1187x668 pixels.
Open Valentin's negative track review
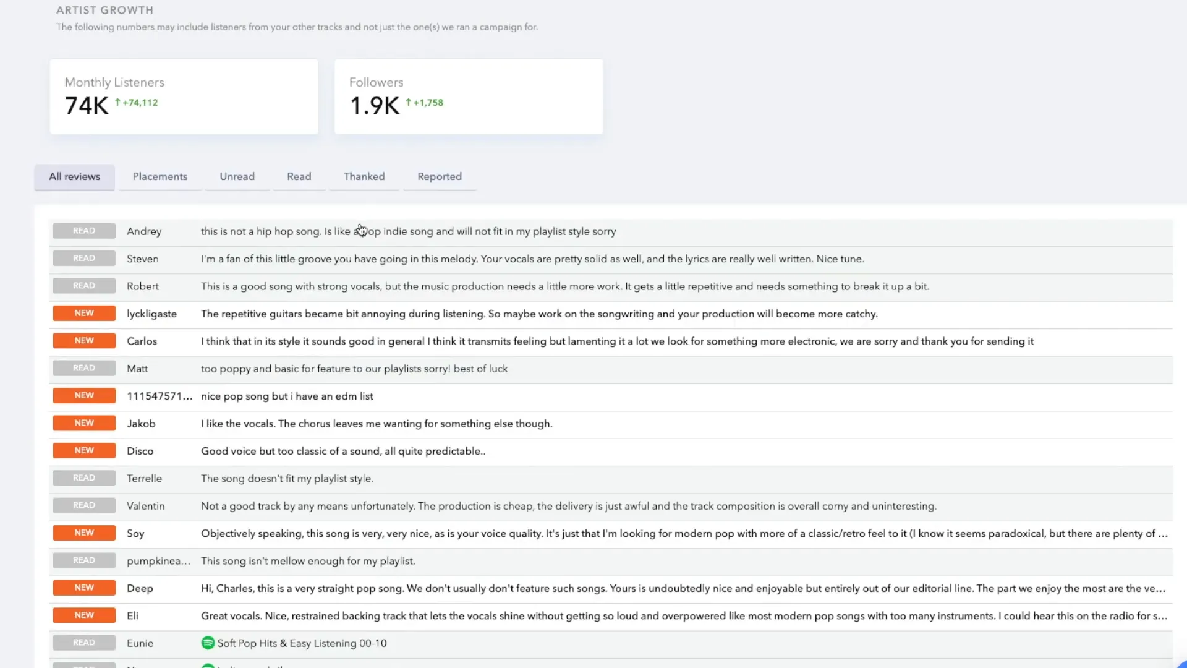click(568, 506)
